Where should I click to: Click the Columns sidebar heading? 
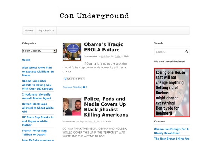pos(159,121)
